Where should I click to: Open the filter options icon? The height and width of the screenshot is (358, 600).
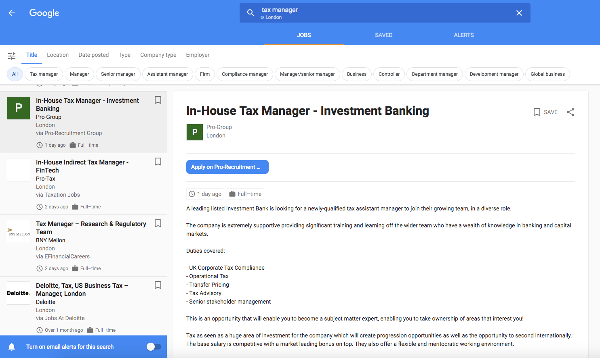click(12, 56)
